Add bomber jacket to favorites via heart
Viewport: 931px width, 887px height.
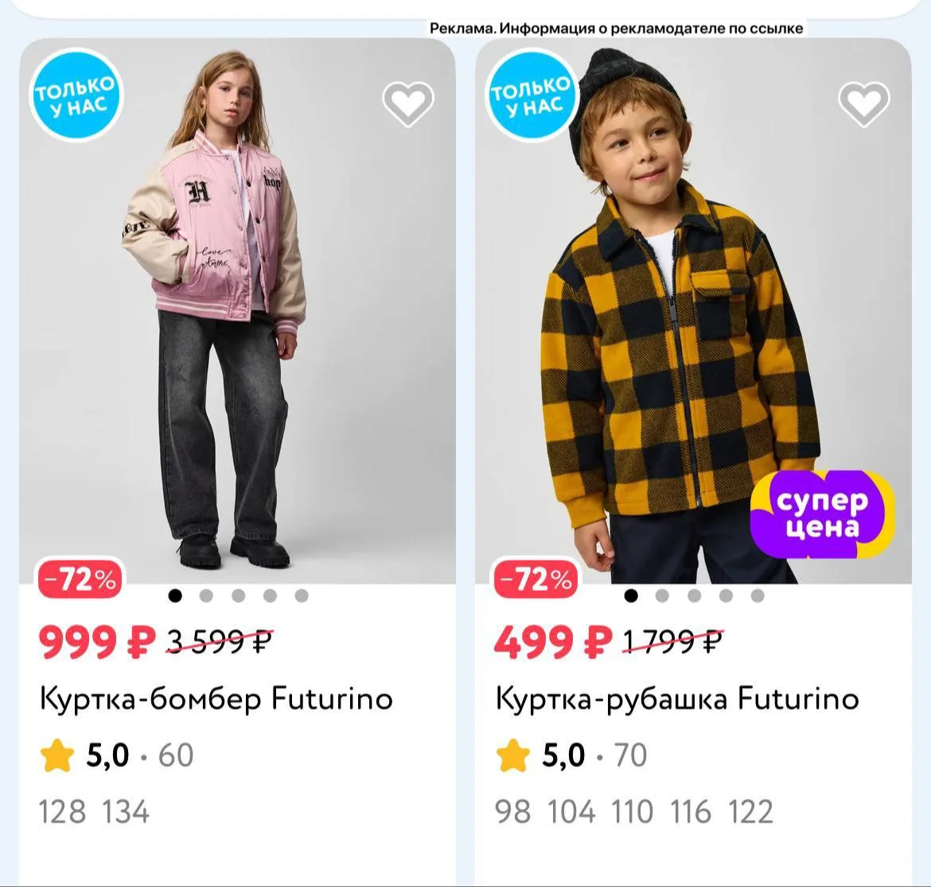(408, 104)
